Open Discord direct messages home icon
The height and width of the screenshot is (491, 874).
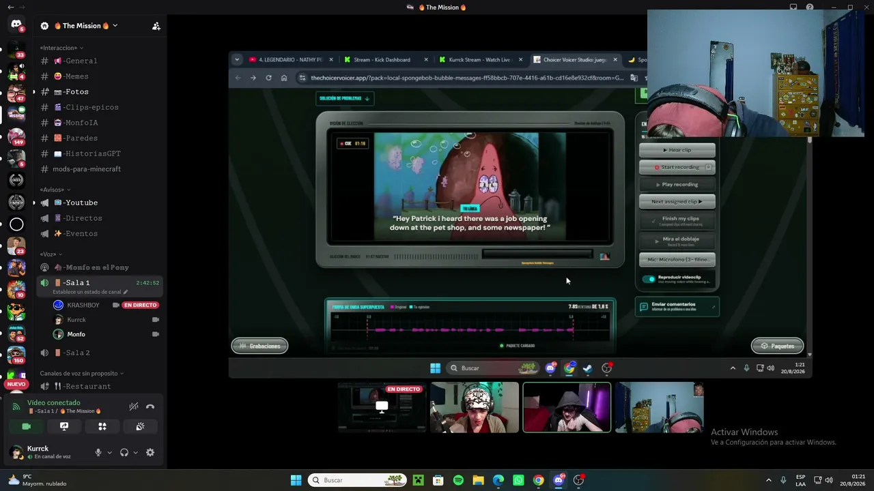coord(16,25)
